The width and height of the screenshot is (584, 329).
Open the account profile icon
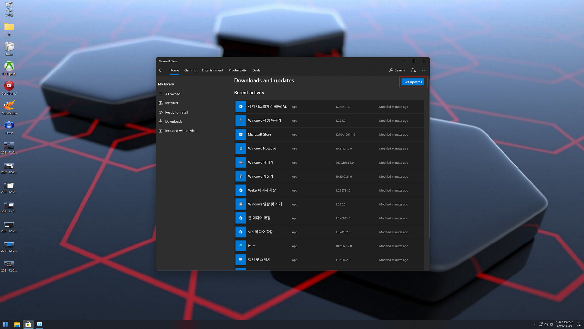(x=413, y=70)
